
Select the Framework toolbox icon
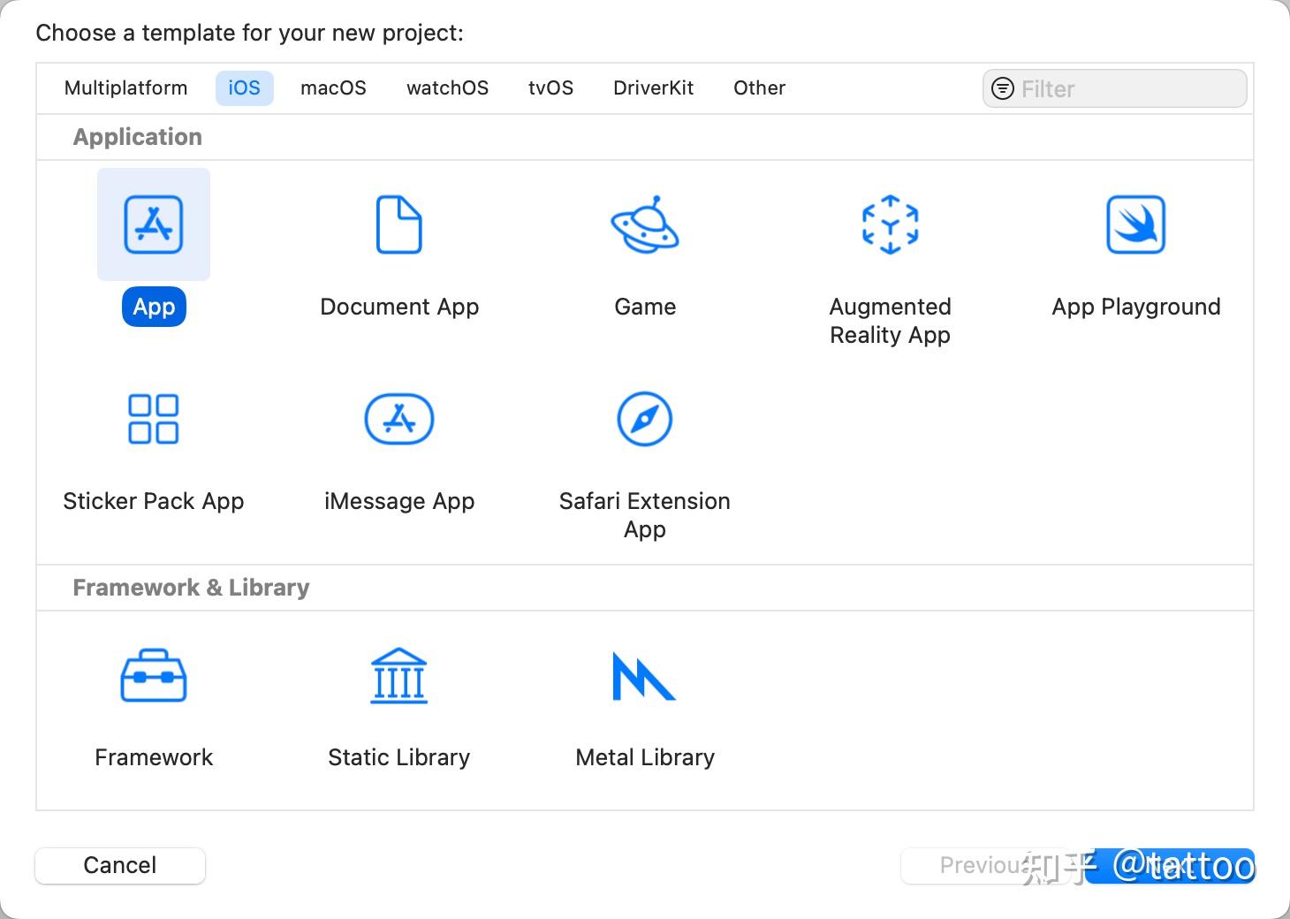click(154, 676)
